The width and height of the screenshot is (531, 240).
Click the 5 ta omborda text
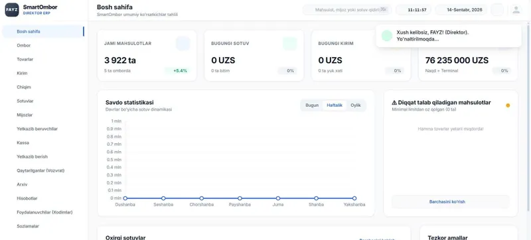tap(117, 71)
